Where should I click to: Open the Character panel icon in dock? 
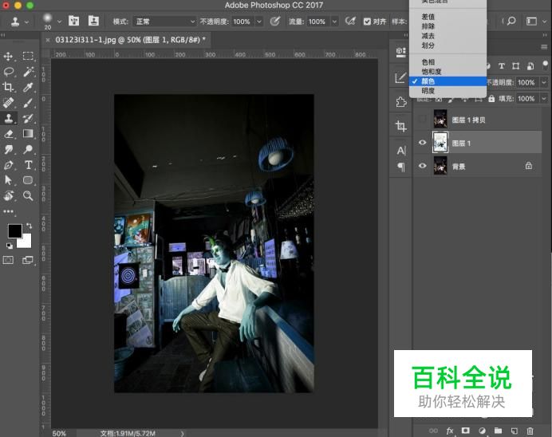pos(401,151)
